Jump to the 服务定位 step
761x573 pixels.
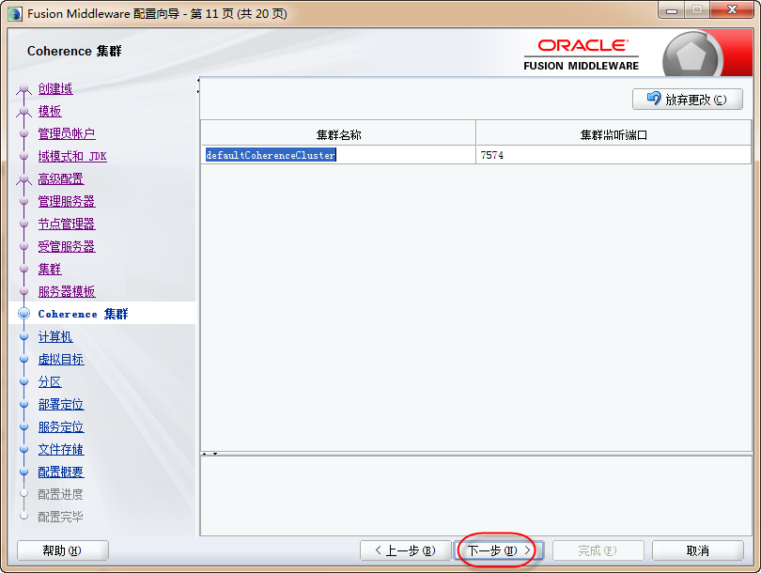pyautogui.click(x=61, y=427)
